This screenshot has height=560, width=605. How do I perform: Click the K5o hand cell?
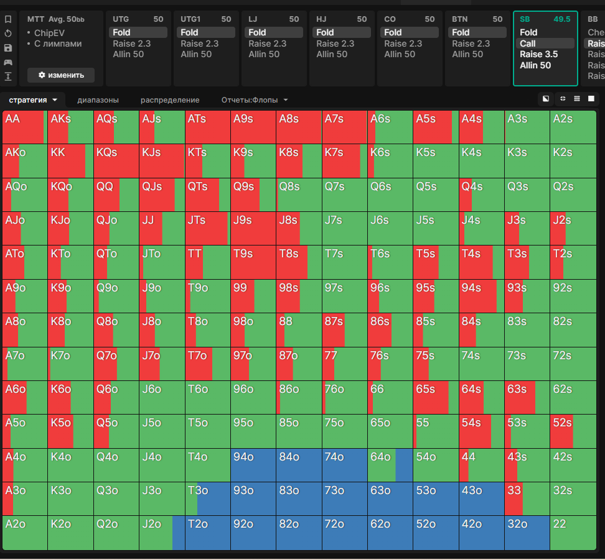coord(70,432)
